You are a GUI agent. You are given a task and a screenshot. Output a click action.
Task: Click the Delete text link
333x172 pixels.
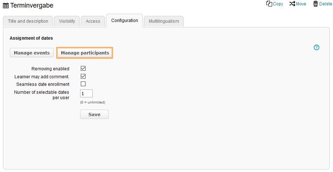tap(325, 4)
